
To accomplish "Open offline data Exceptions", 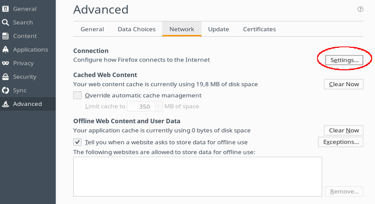I will click(341, 142).
